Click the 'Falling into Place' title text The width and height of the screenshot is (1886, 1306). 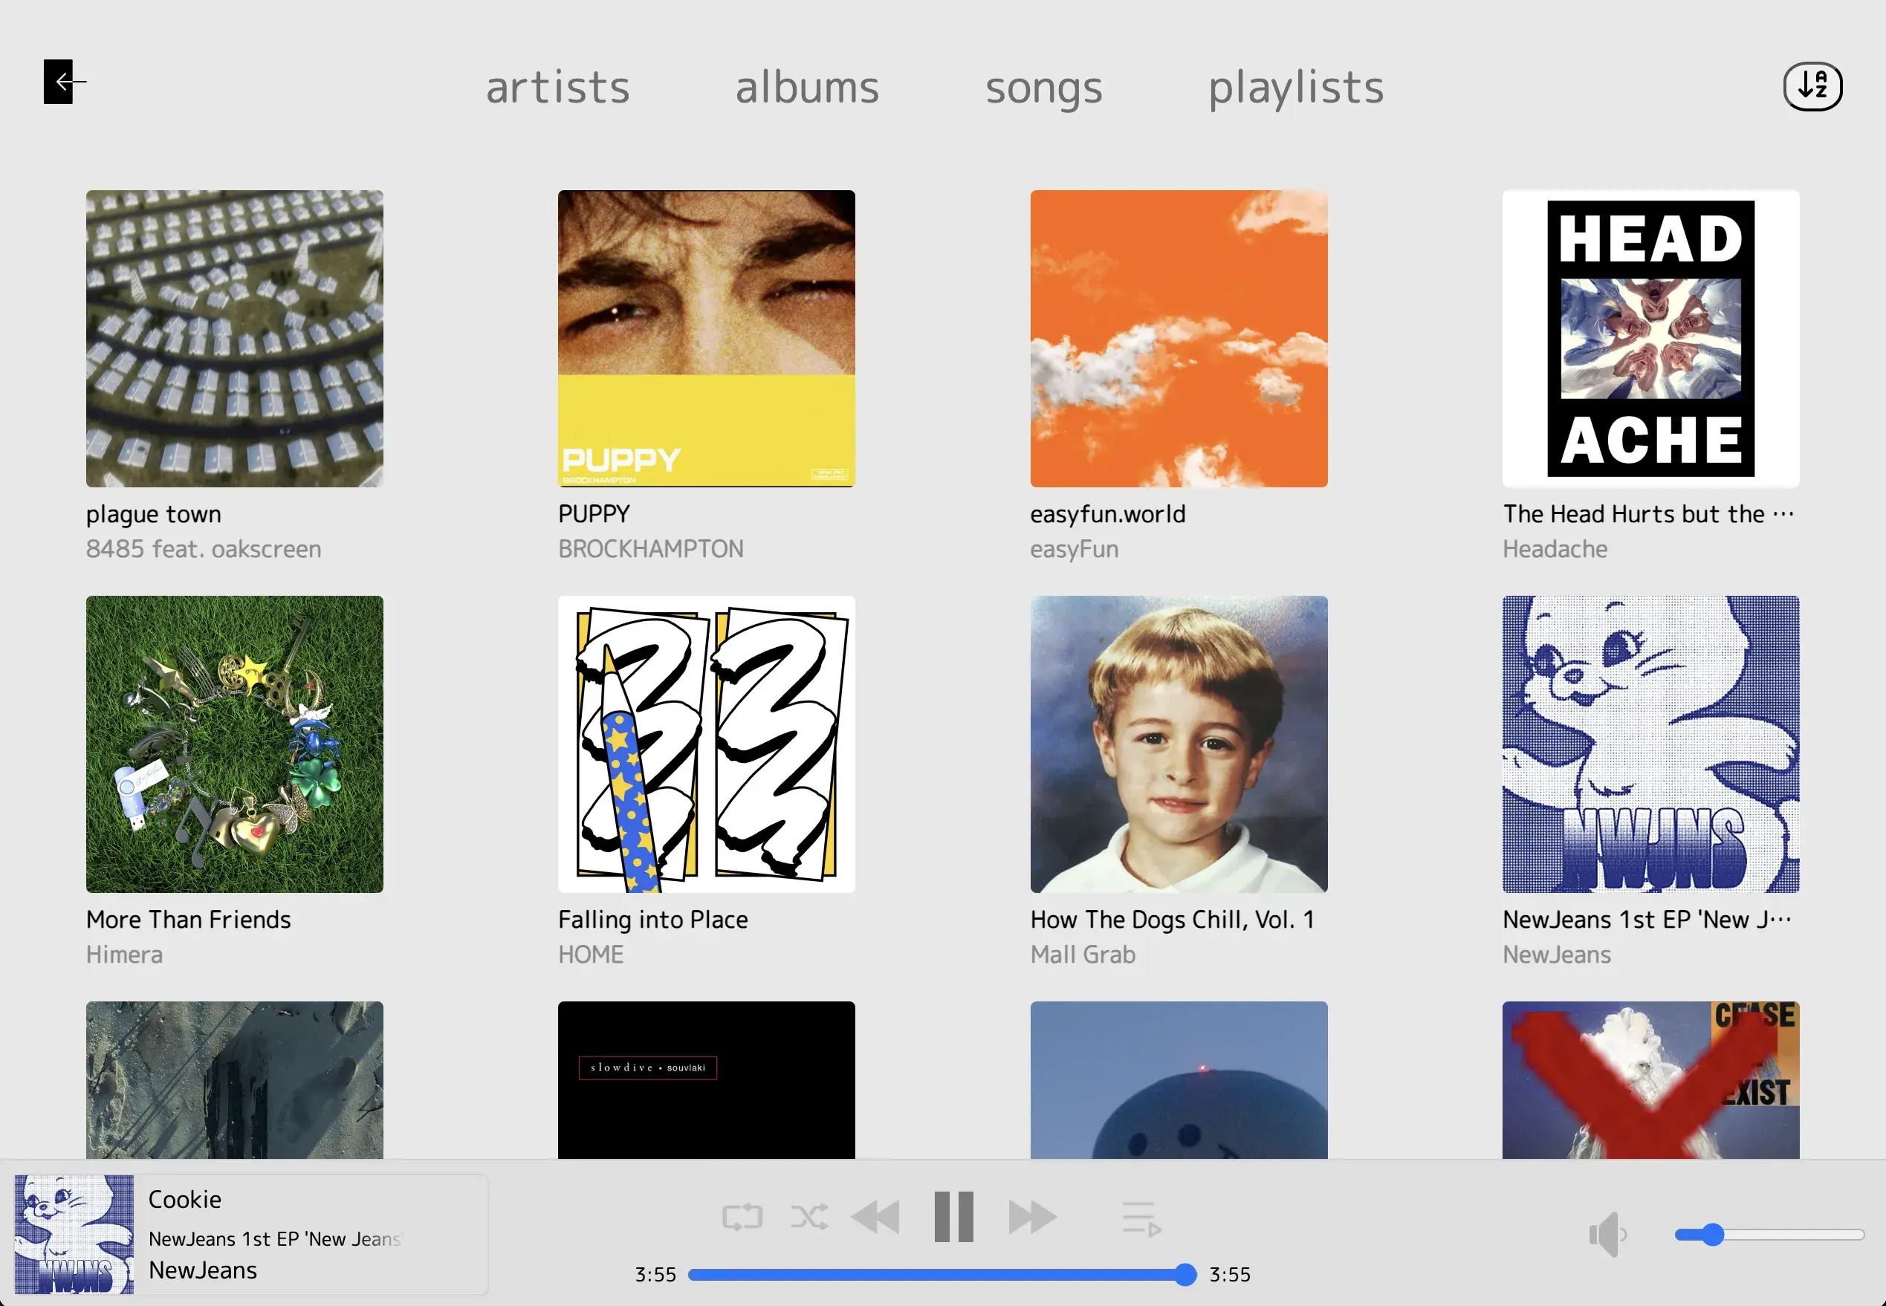[x=653, y=919]
